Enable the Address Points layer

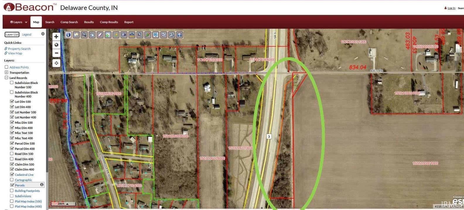pos(6,67)
